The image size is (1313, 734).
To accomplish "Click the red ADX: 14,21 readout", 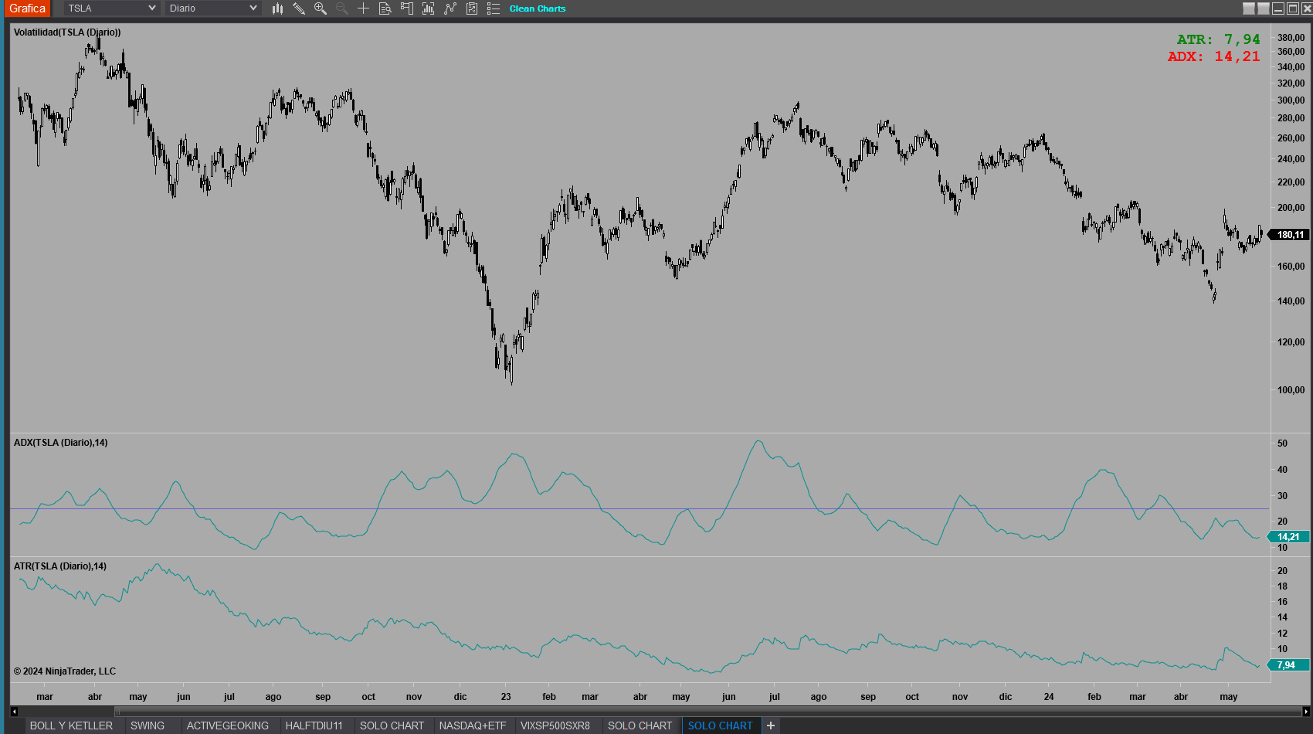I will 1213,56.
